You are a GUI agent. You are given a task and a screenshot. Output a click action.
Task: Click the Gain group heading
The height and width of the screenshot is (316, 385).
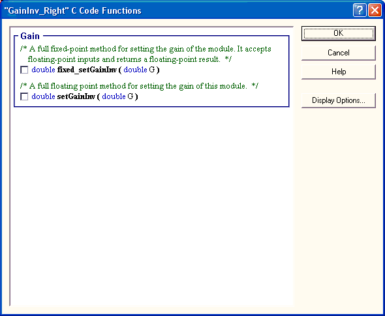(x=30, y=36)
